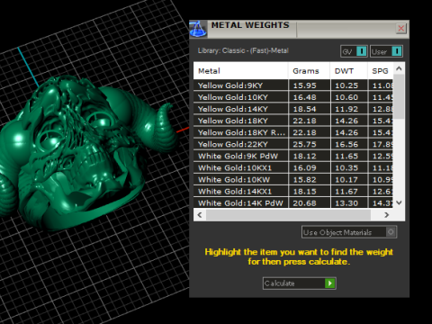Select the White Gold:14K PdW row
The width and height of the screenshot is (432, 324).
pyautogui.click(x=293, y=202)
